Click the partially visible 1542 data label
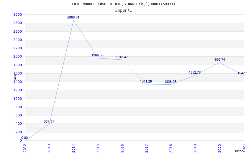This screenshot has height=154, width=247. click(x=242, y=73)
